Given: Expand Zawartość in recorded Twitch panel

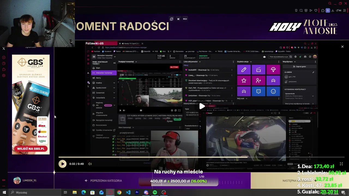Looking at the screenshot, I should point(104,93).
